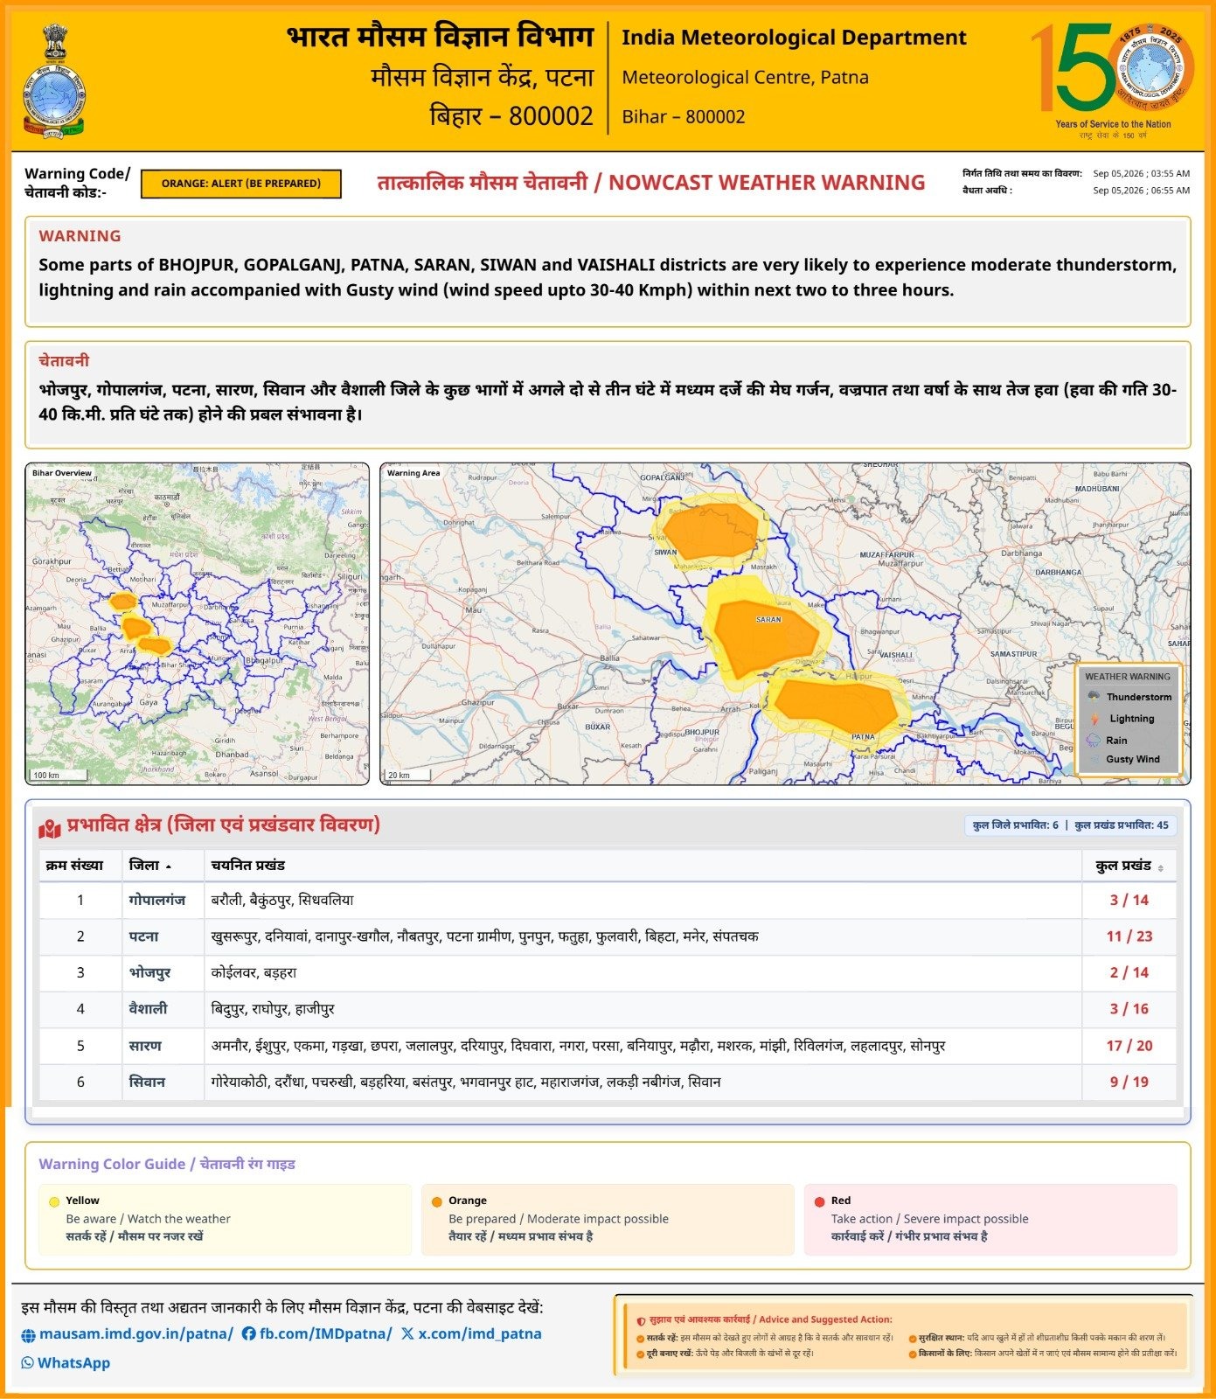The width and height of the screenshot is (1216, 1399).
Task: Click the orange warning polygon near PATNA
Action: [836, 705]
